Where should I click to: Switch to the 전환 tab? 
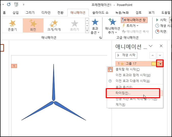point(60,13)
